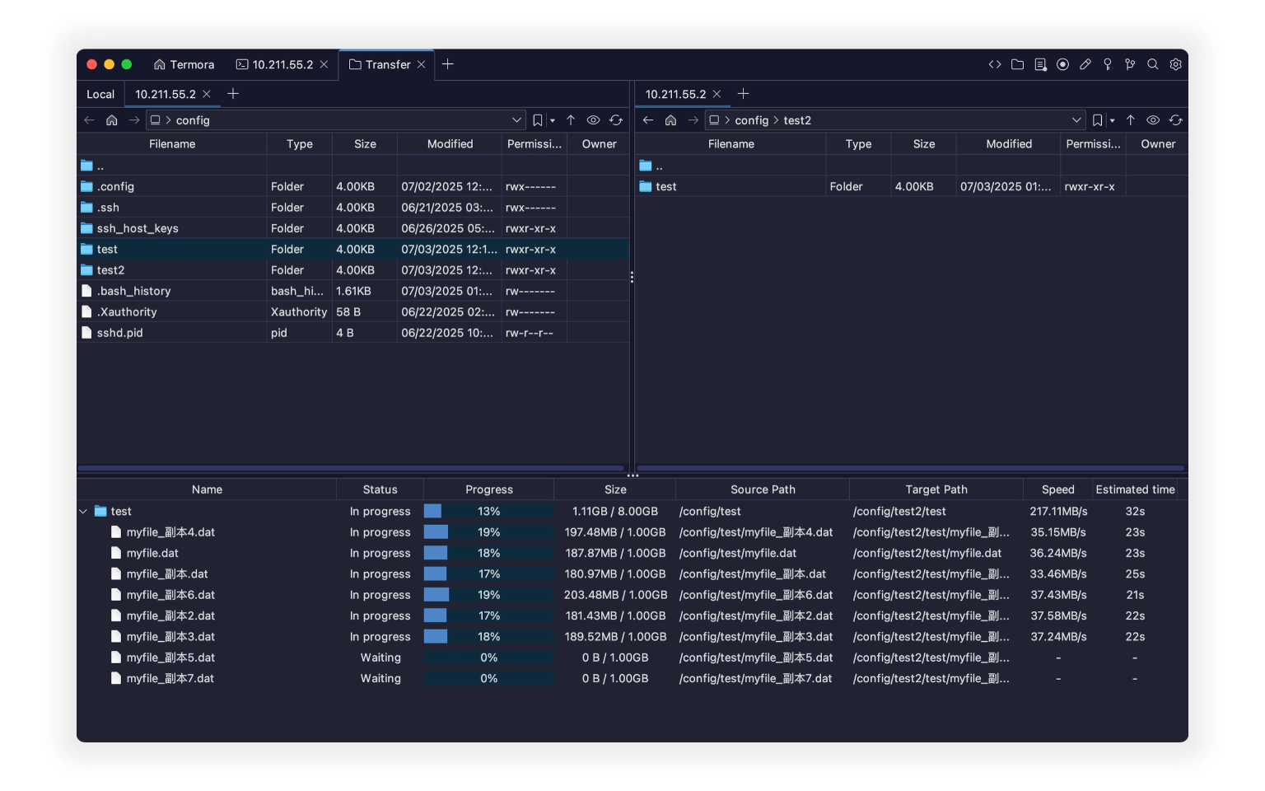The height and width of the screenshot is (791, 1265).
Task: Bookmark the current left pane path
Action: pos(538,120)
